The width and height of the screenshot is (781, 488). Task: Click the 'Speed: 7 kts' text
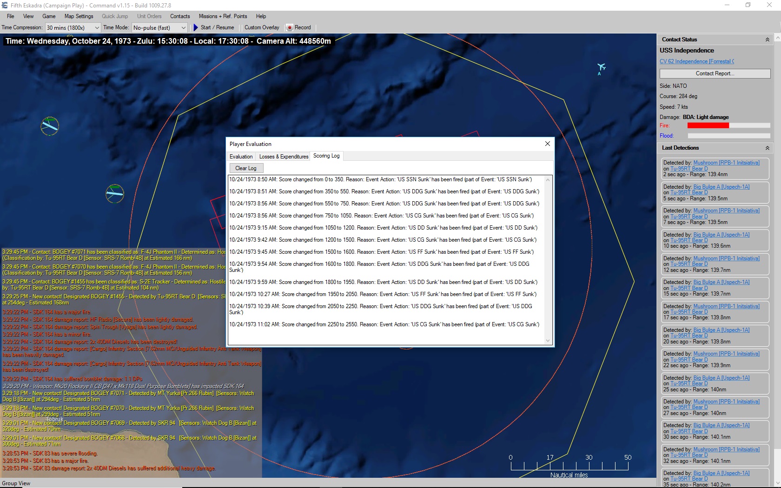point(674,107)
